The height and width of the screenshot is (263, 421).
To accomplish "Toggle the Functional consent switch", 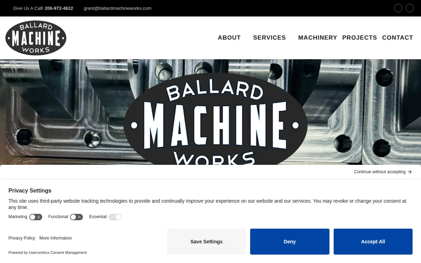I will coord(76,217).
